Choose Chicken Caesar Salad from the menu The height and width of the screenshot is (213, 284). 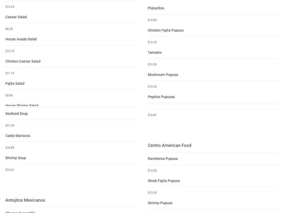coord(23,61)
